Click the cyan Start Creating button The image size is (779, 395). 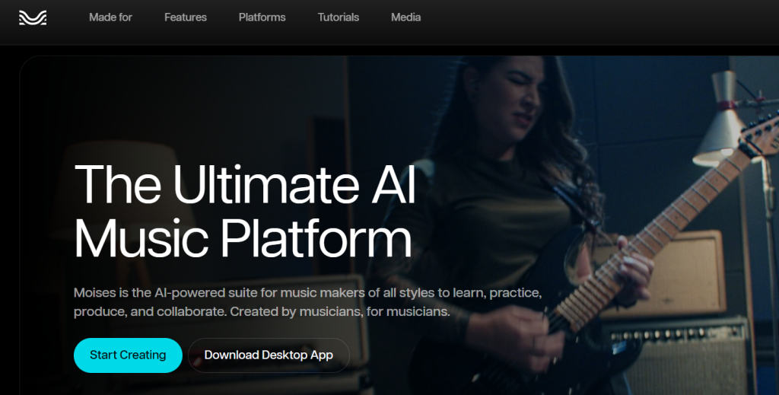pos(128,355)
